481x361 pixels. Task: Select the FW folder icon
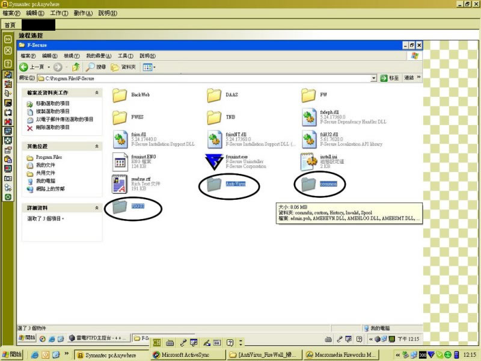[308, 95]
